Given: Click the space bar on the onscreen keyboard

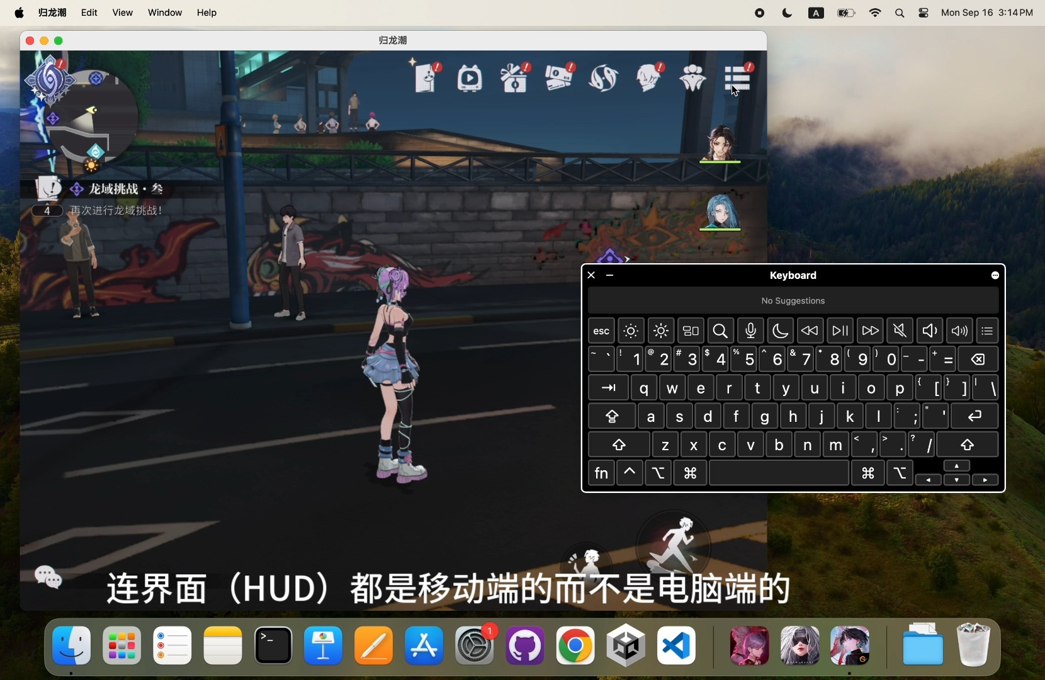Looking at the screenshot, I should click(x=779, y=473).
